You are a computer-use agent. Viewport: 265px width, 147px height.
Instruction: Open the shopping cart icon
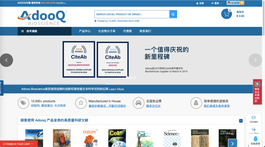[226, 14]
